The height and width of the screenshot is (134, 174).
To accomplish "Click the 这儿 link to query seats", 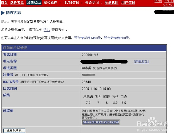I will point(47,30).
